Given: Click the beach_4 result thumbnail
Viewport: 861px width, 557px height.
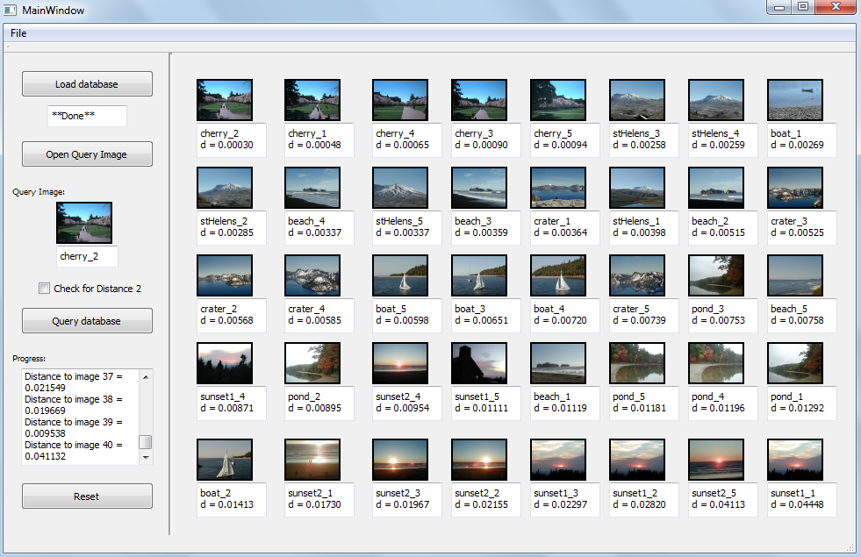Looking at the screenshot, I should [x=312, y=188].
